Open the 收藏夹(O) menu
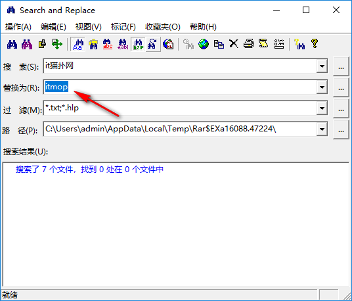This screenshot has height=301, width=352. (163, 27)
